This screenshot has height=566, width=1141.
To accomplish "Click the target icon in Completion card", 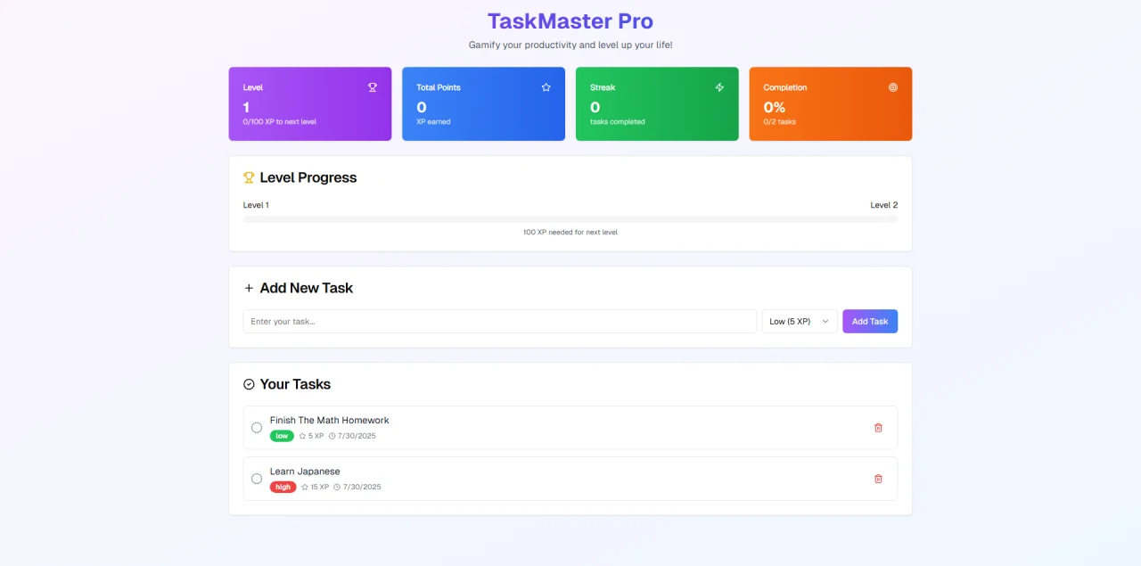I will (893, 87).
